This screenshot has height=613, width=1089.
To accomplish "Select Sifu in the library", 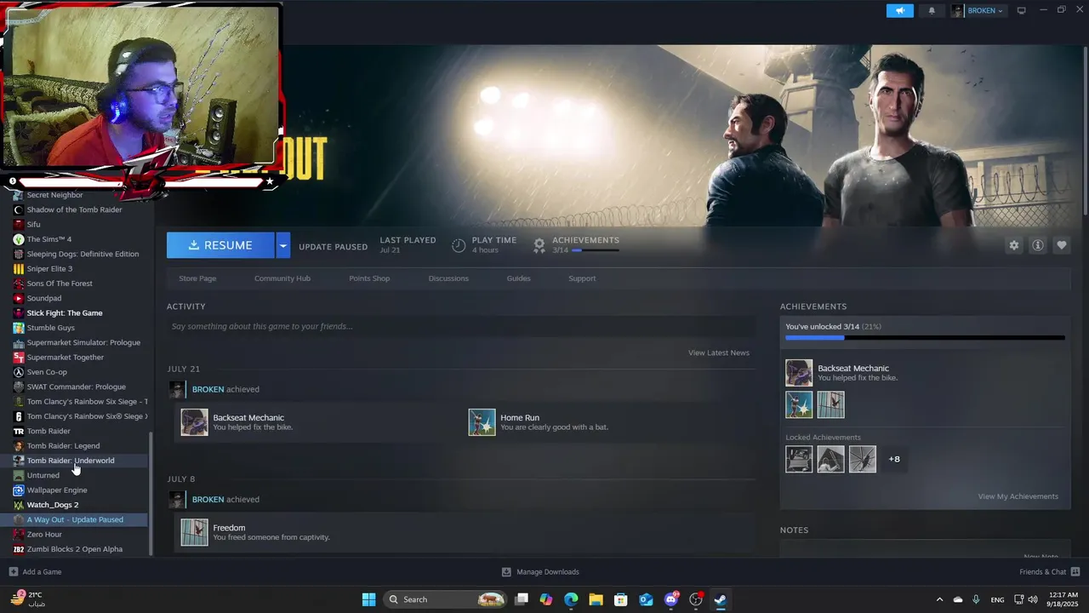I will coord(33,225).
